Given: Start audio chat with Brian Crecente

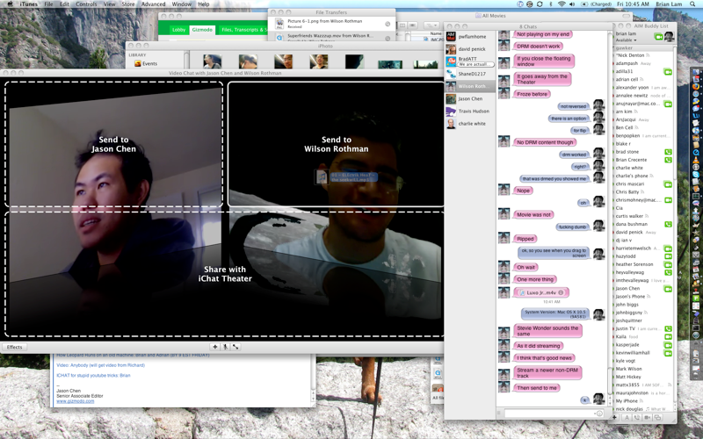Looking at the screenshot, I should (668, 160).
